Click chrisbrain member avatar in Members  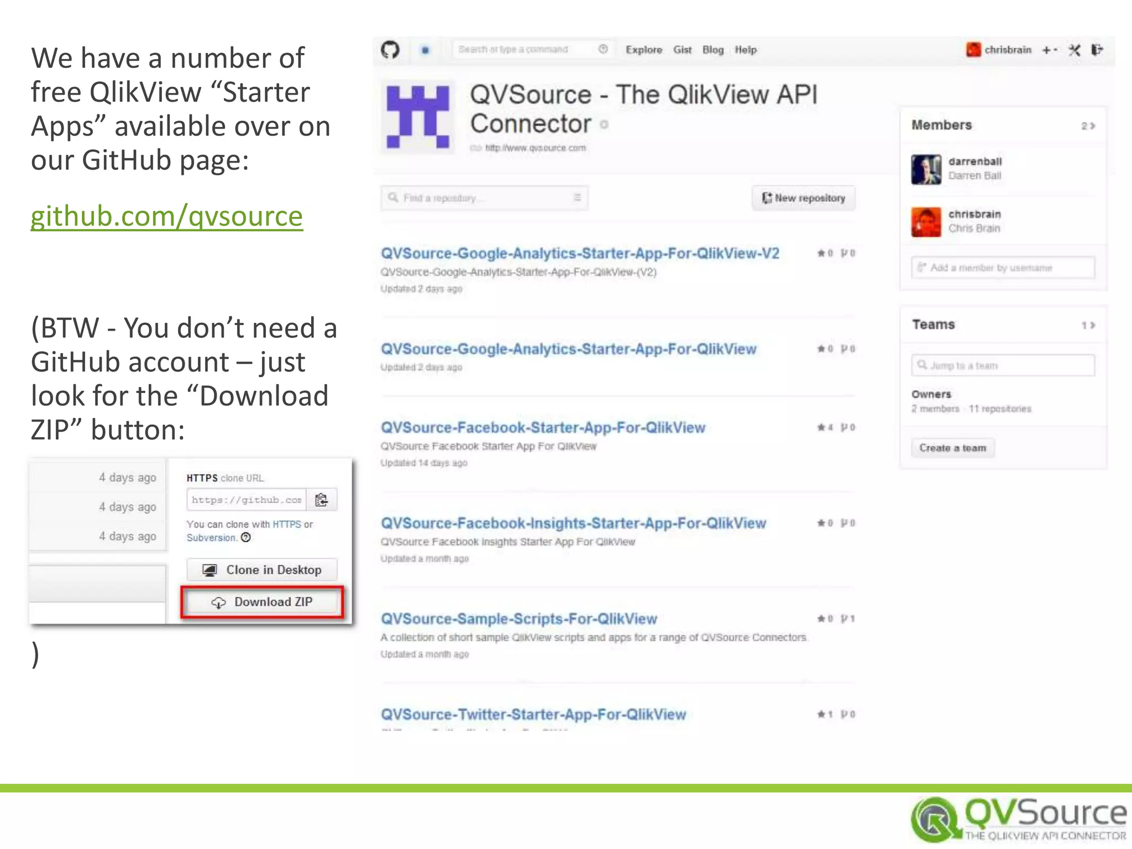926,222
